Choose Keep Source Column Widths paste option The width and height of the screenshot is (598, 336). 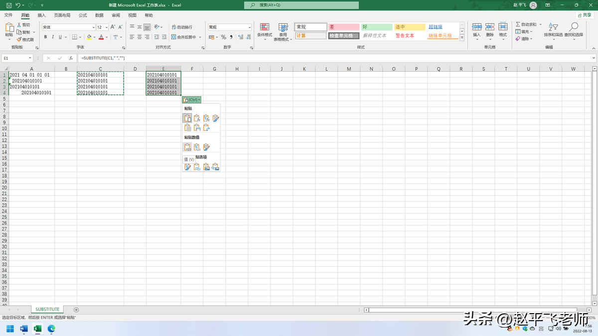pos(197,127)
